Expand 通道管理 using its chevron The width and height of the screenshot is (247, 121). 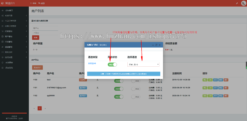(x=26, y=47)
